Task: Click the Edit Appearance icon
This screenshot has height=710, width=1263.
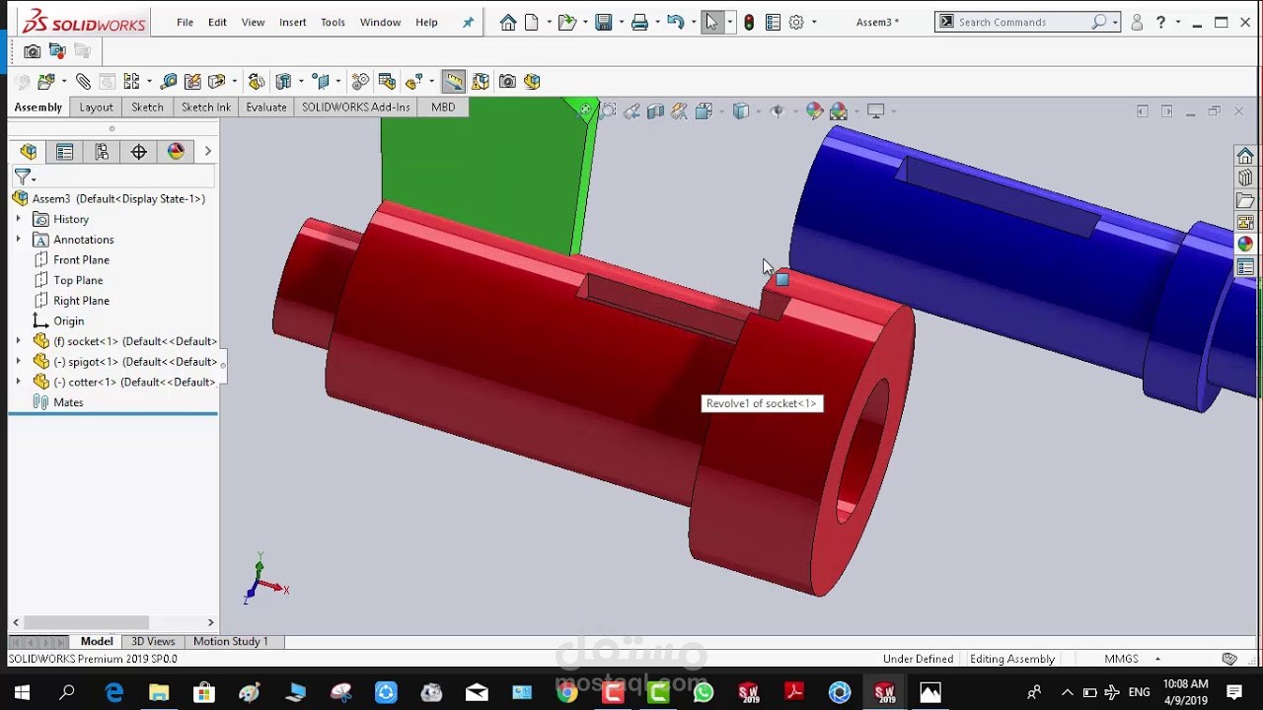Action: [814, 111]
